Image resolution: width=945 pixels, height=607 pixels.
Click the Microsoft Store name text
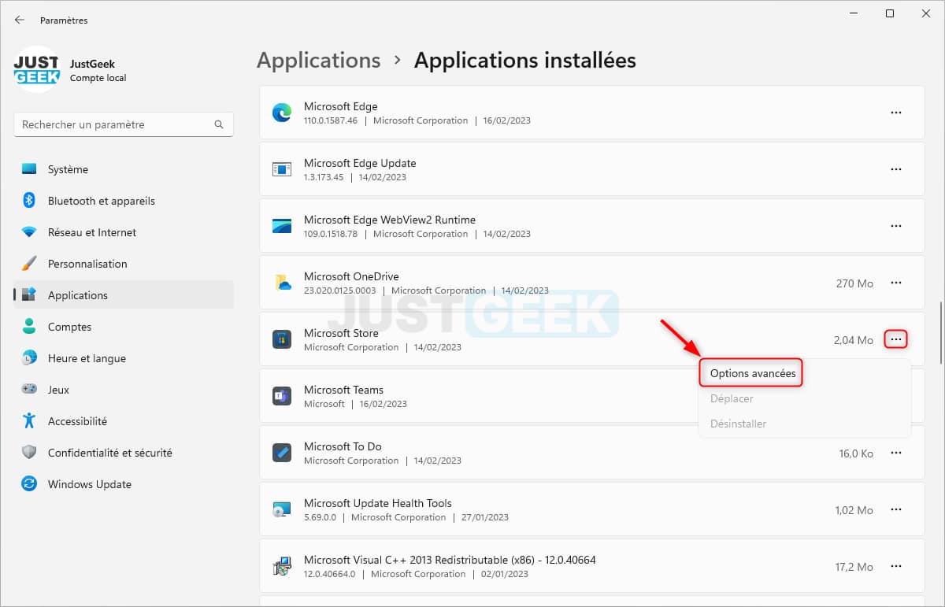tap(341, 333)
